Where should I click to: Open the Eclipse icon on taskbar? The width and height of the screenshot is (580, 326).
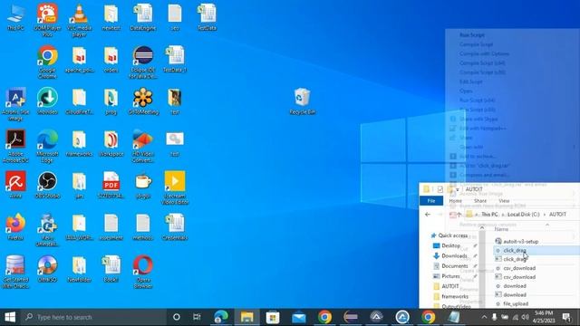[351, 317]
